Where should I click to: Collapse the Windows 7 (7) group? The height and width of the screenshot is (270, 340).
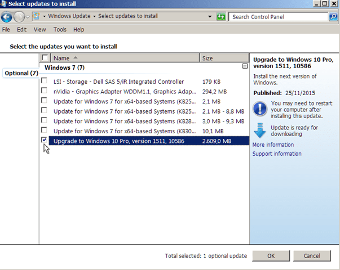[245, 66]
